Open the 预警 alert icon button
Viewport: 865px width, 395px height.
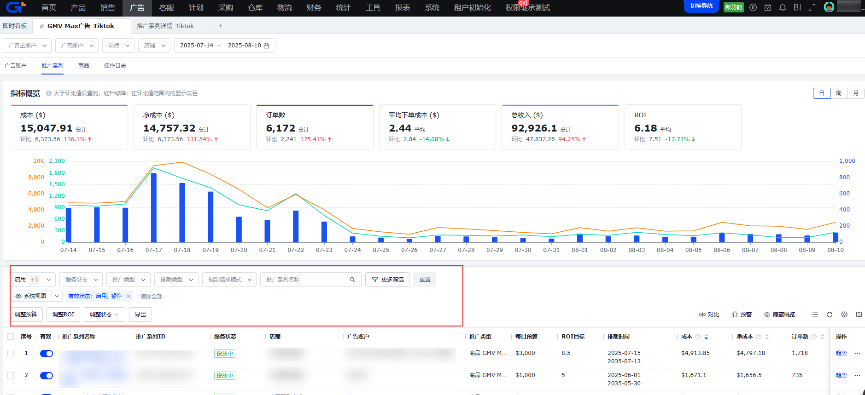[742, 315]
